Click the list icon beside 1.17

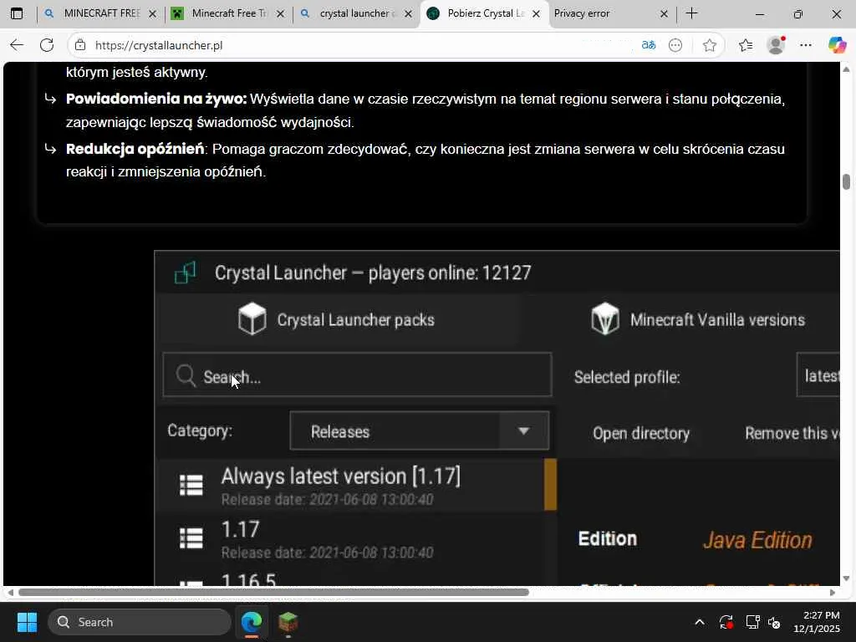click(191, 538)
